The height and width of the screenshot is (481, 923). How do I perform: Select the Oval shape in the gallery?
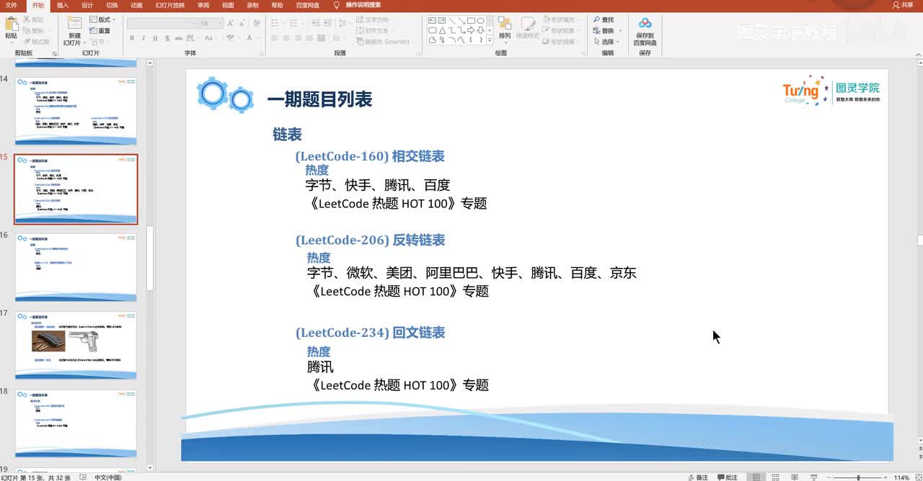pos(480,20)
